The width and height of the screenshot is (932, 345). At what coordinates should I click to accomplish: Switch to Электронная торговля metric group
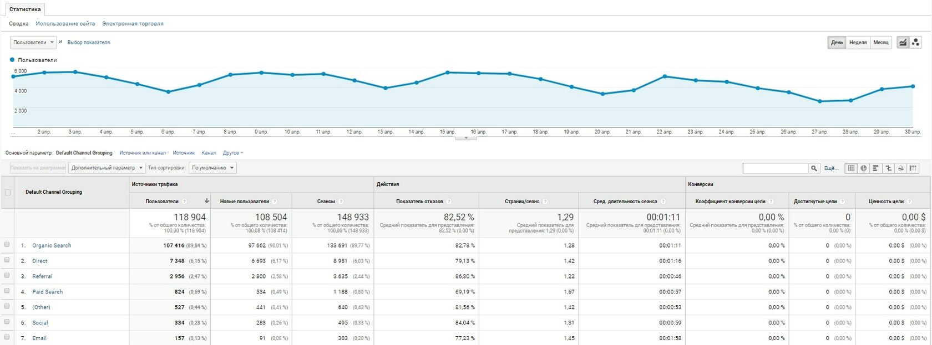coord(133,24)
